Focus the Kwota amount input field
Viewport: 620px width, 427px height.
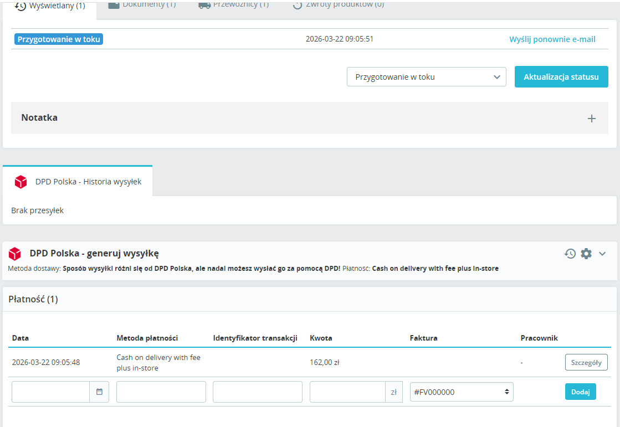[x=347, y=392]
